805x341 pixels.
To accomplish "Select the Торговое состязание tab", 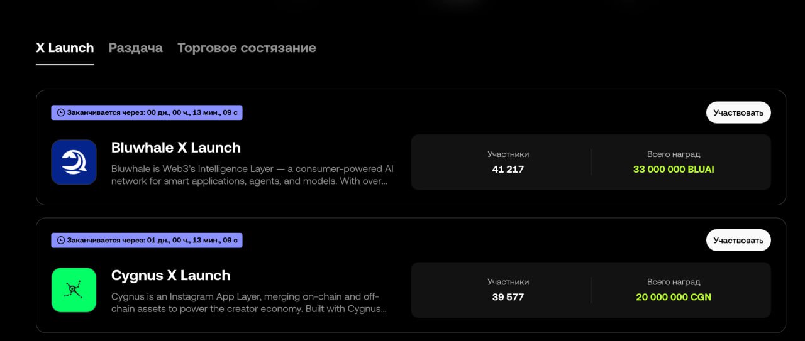I will point(247,48).
